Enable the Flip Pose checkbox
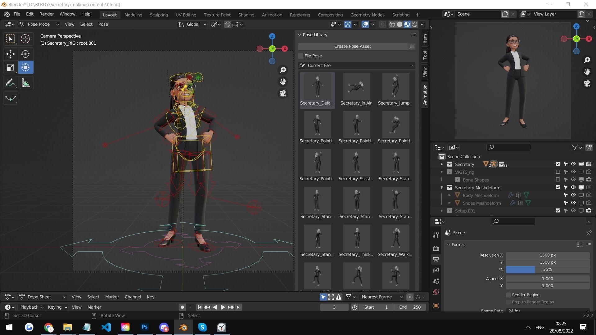Viewport: 596px width, 335px height. coord(300,56)
